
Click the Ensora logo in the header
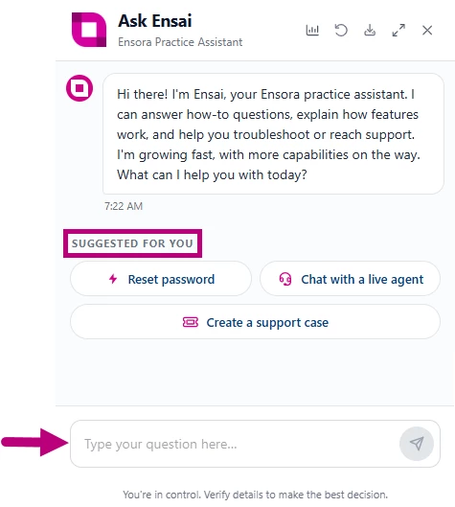point(89,30)
